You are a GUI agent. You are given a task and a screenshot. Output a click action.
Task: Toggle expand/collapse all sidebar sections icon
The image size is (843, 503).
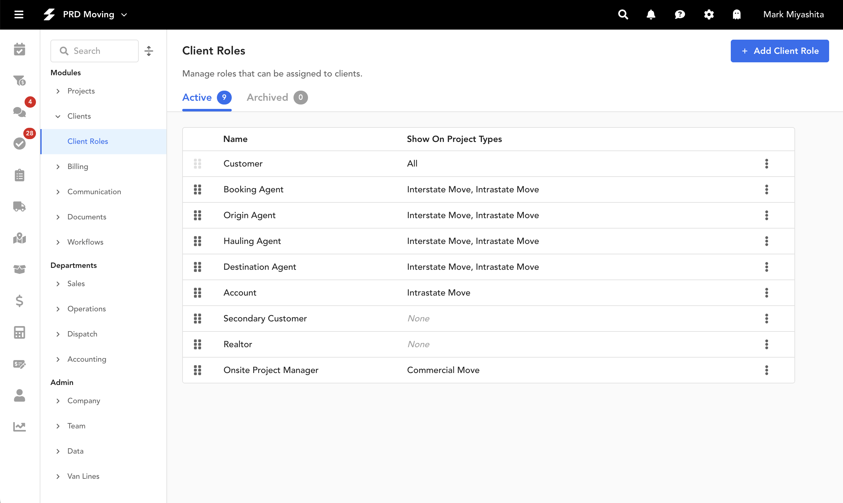point(149,51)
